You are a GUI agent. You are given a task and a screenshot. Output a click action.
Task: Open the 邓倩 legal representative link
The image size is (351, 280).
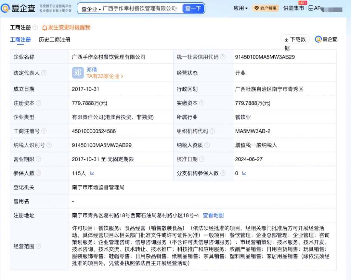point(92,70)
